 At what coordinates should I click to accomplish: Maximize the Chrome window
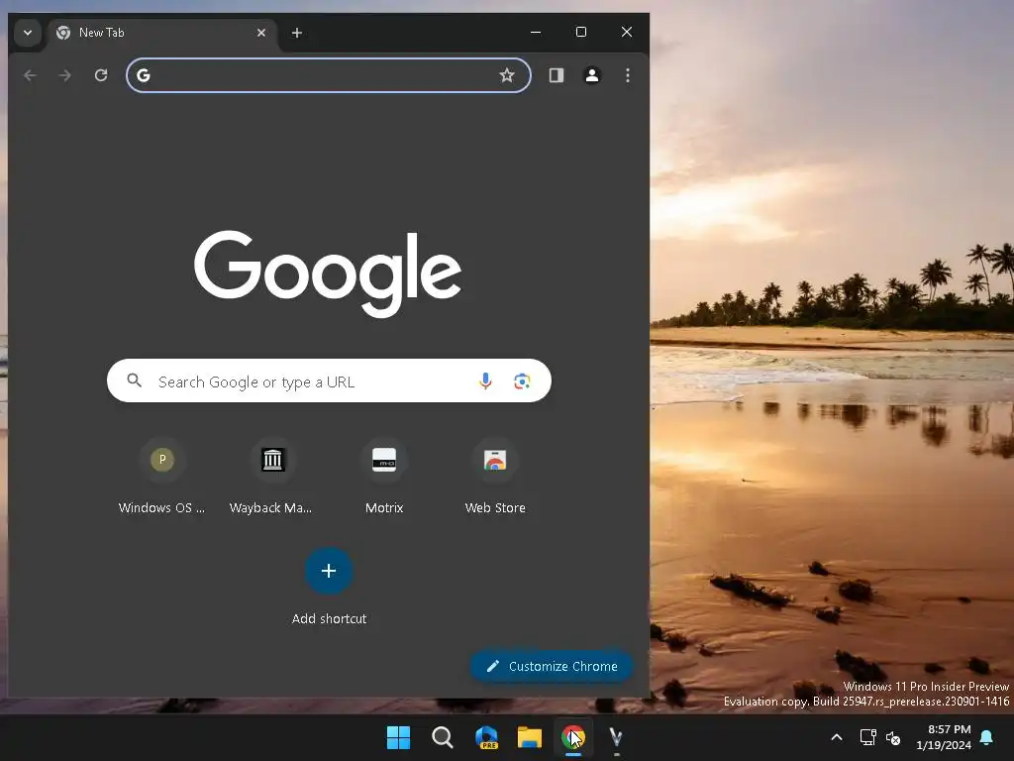tap(580, 32)
